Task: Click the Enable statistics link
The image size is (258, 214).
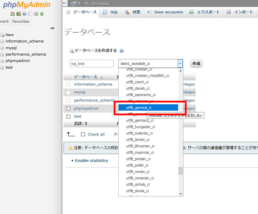Action: [92, 161]
